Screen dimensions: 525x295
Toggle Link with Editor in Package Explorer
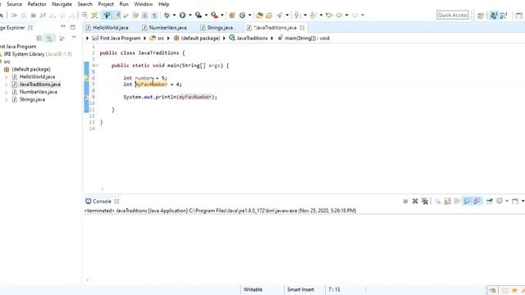click(x=49, y=39)
